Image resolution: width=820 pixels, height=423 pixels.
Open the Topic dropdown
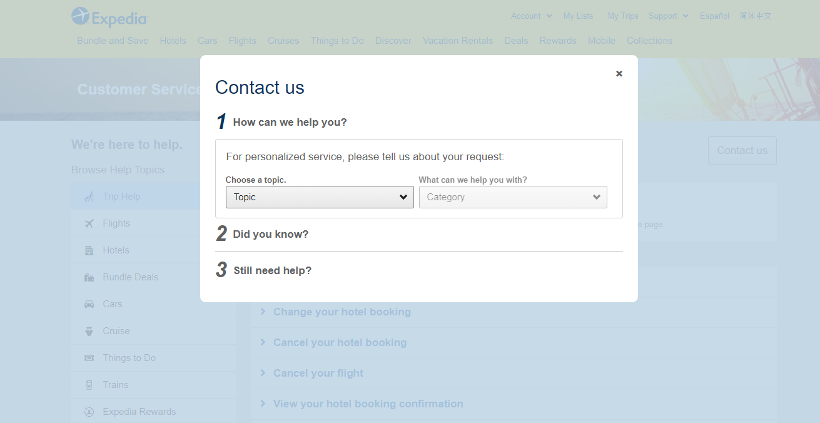pos(320,197)
